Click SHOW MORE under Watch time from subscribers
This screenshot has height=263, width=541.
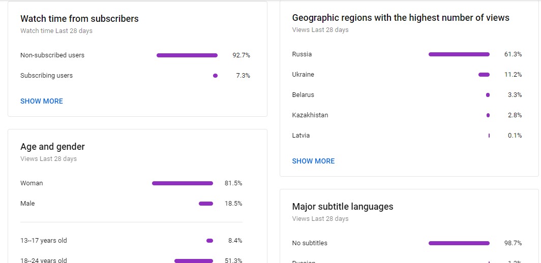pos(41,101)
